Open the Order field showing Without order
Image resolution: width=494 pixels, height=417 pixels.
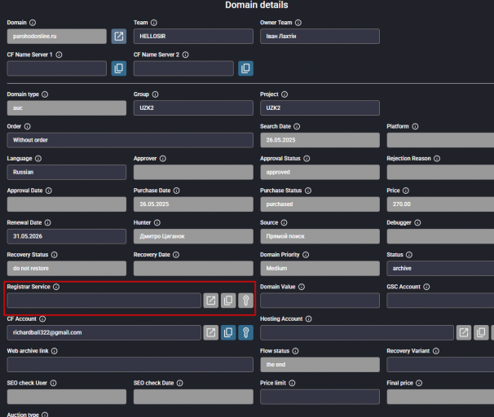[x=130, y=140]
